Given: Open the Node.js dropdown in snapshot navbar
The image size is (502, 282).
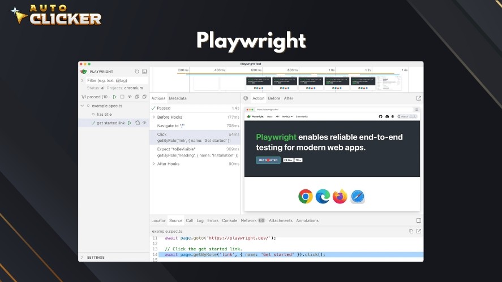Looking at the screenshot, I should coord(287,117).
